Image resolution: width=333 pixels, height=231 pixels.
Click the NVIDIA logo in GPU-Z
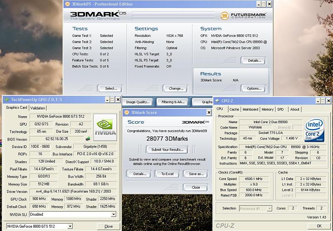(x=105, y=127)
